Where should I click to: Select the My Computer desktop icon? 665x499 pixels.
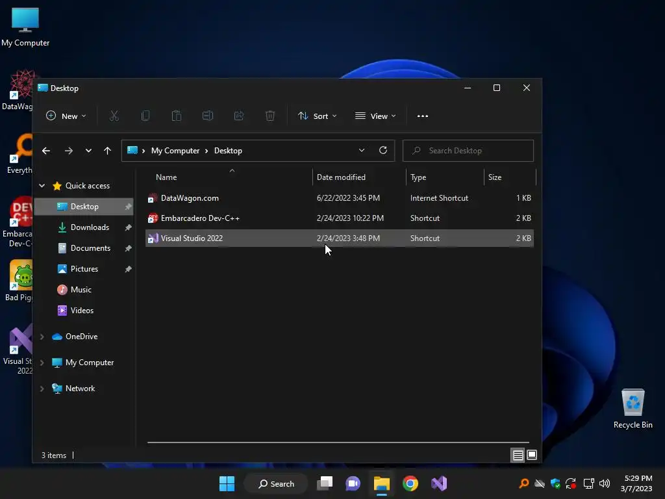pyautogui.click(x=25, y=27)
